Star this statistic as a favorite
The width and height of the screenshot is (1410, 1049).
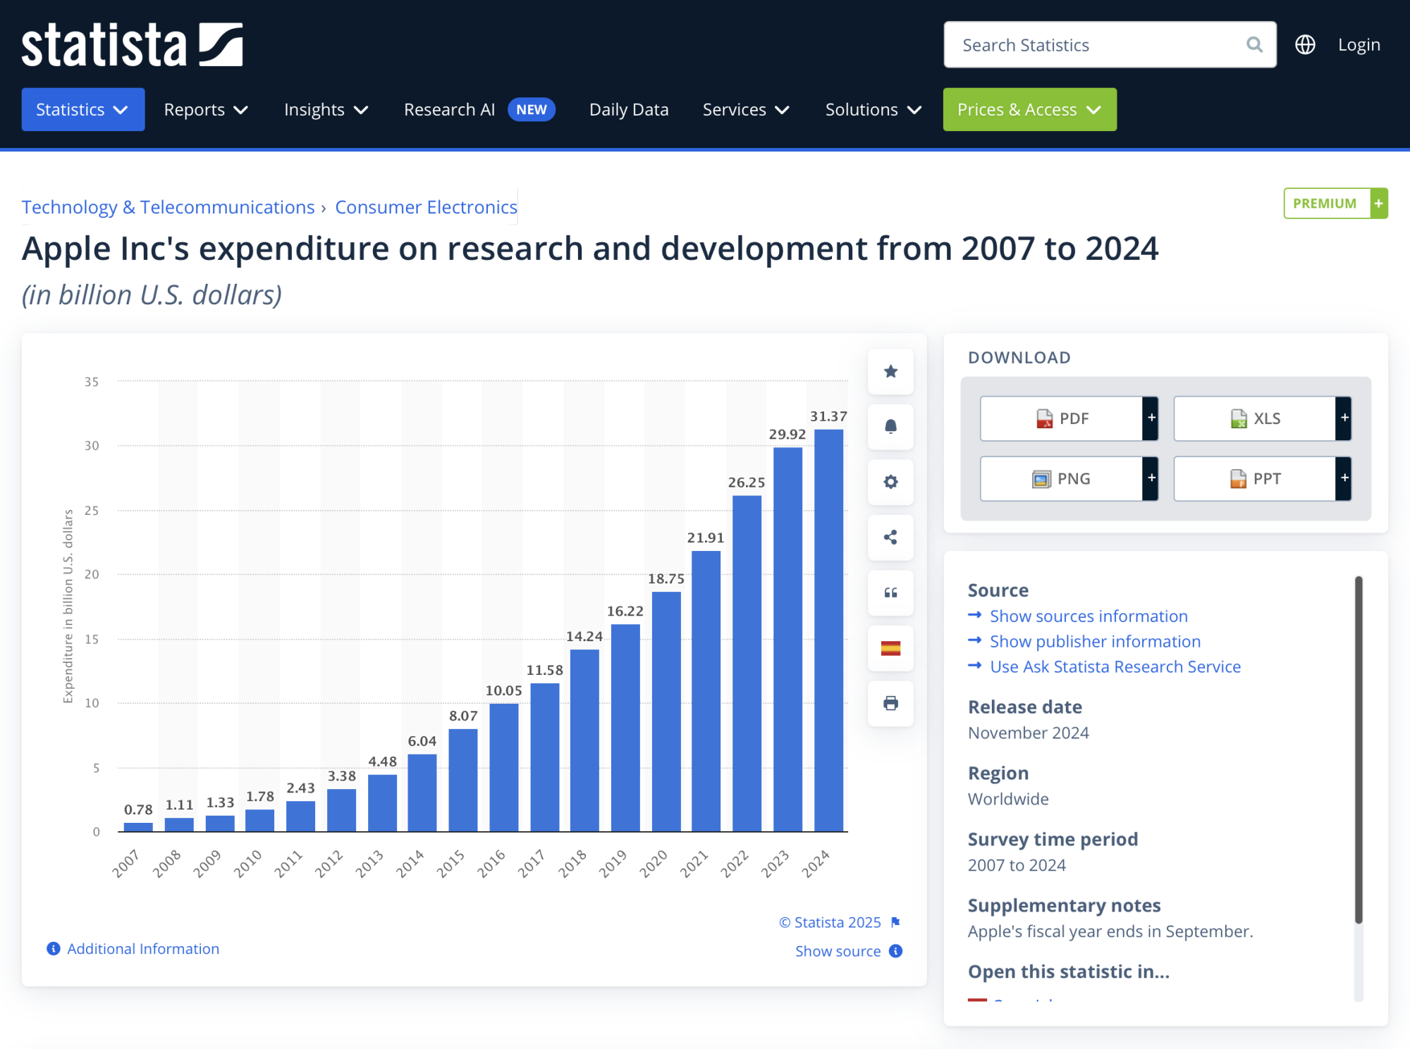(890, 371)
